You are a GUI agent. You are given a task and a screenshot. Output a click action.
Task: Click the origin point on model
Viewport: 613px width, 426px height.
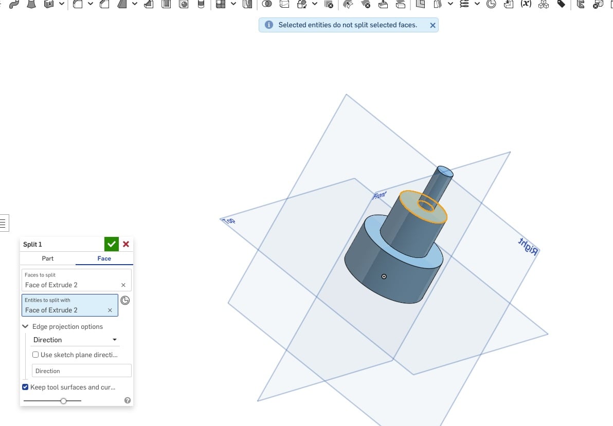[x=384, y=276]
